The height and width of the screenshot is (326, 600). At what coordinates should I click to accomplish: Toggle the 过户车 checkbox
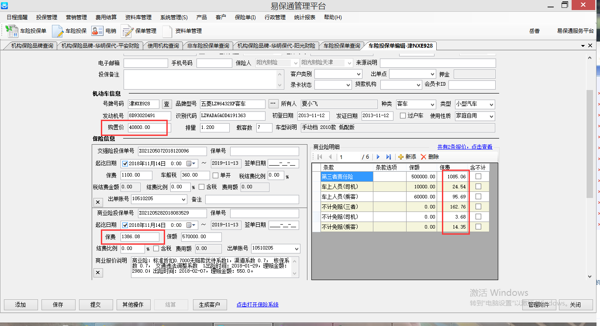pos(403,116)
